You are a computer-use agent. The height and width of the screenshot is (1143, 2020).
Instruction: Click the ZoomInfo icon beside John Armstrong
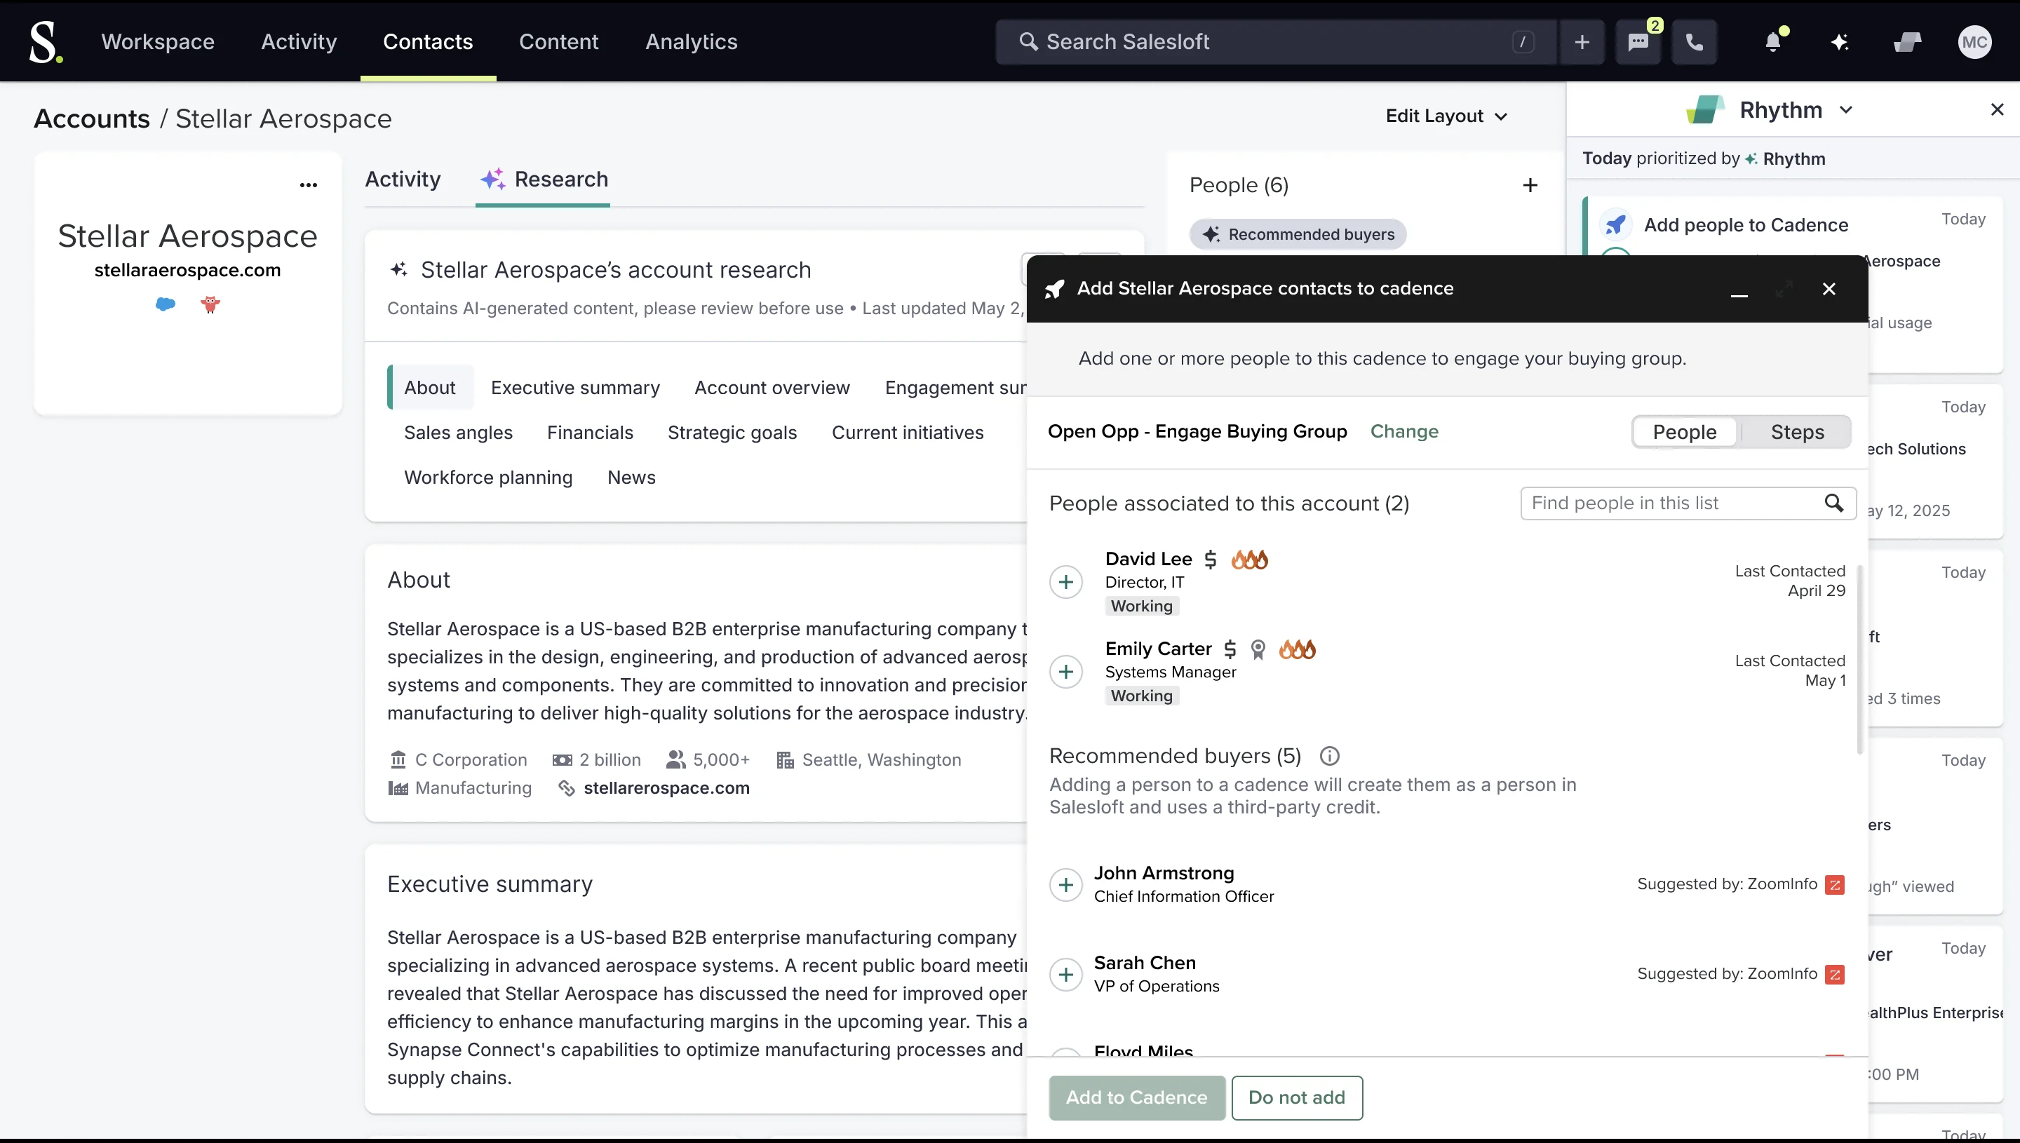(x=1835, y=885)
